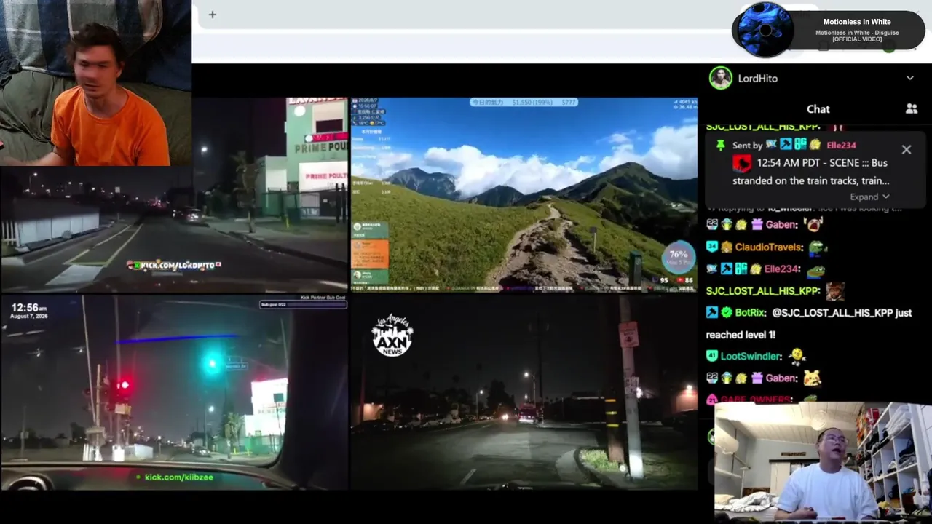932x524 pixels.
Task: Select the mountain trail hiking stream
Action: [x=524, y=195]
